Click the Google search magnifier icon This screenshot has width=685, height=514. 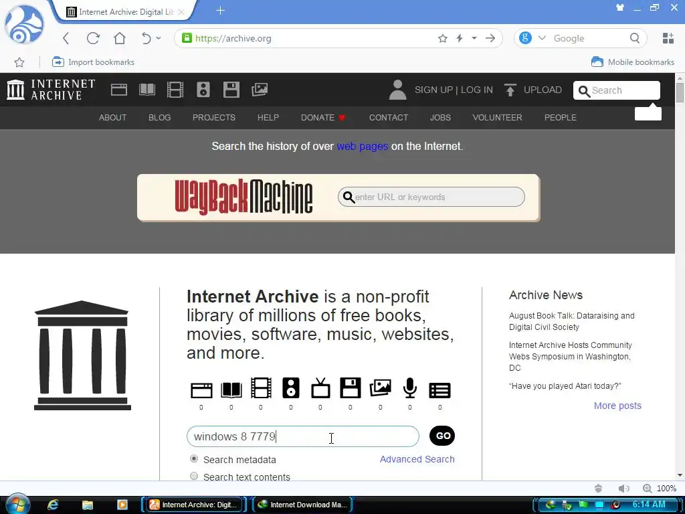click(635, 38)
